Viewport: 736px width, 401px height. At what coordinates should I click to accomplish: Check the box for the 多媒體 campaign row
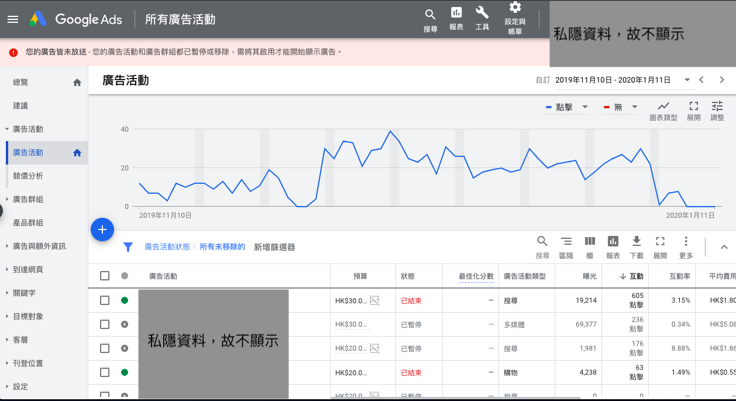(105, 324)
